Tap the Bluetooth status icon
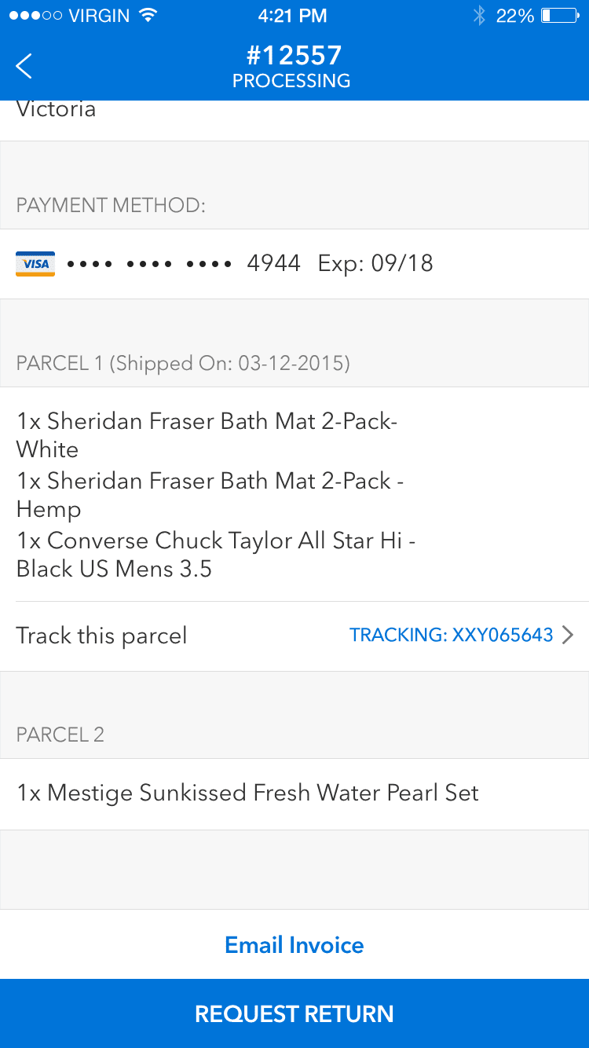This screenshot has height=1048, width=589. click(479, 16)
